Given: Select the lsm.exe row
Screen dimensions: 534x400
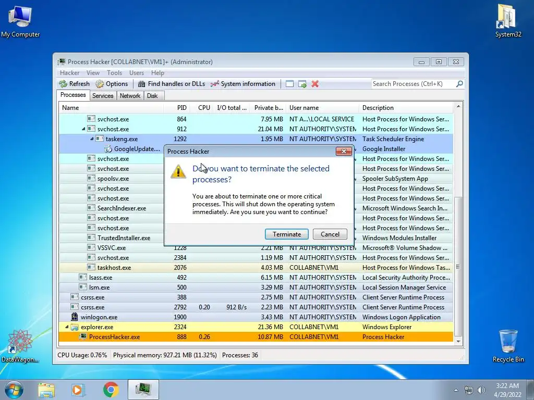Looking at the screenshot, I should coord(256,287).
